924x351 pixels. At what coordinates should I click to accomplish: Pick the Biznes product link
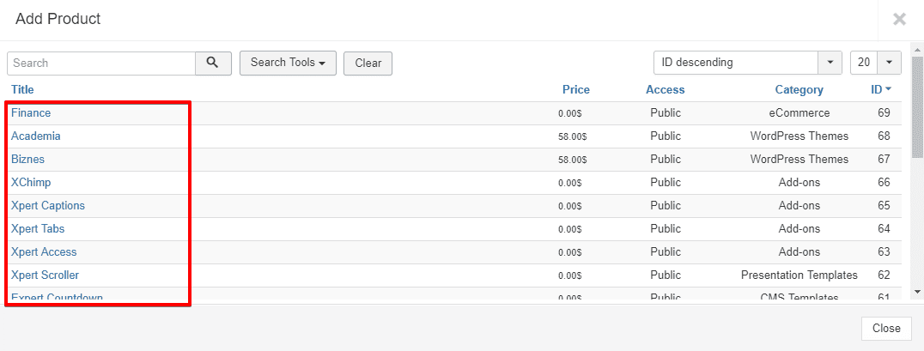click(x=27, y=159)
